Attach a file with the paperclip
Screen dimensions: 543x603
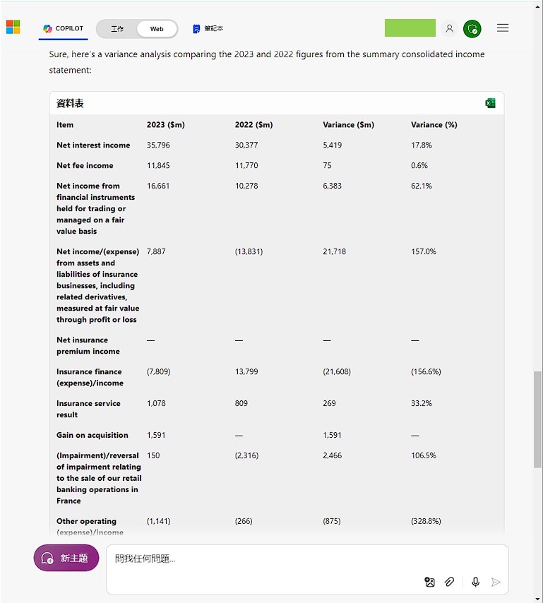tap(449, 582)
